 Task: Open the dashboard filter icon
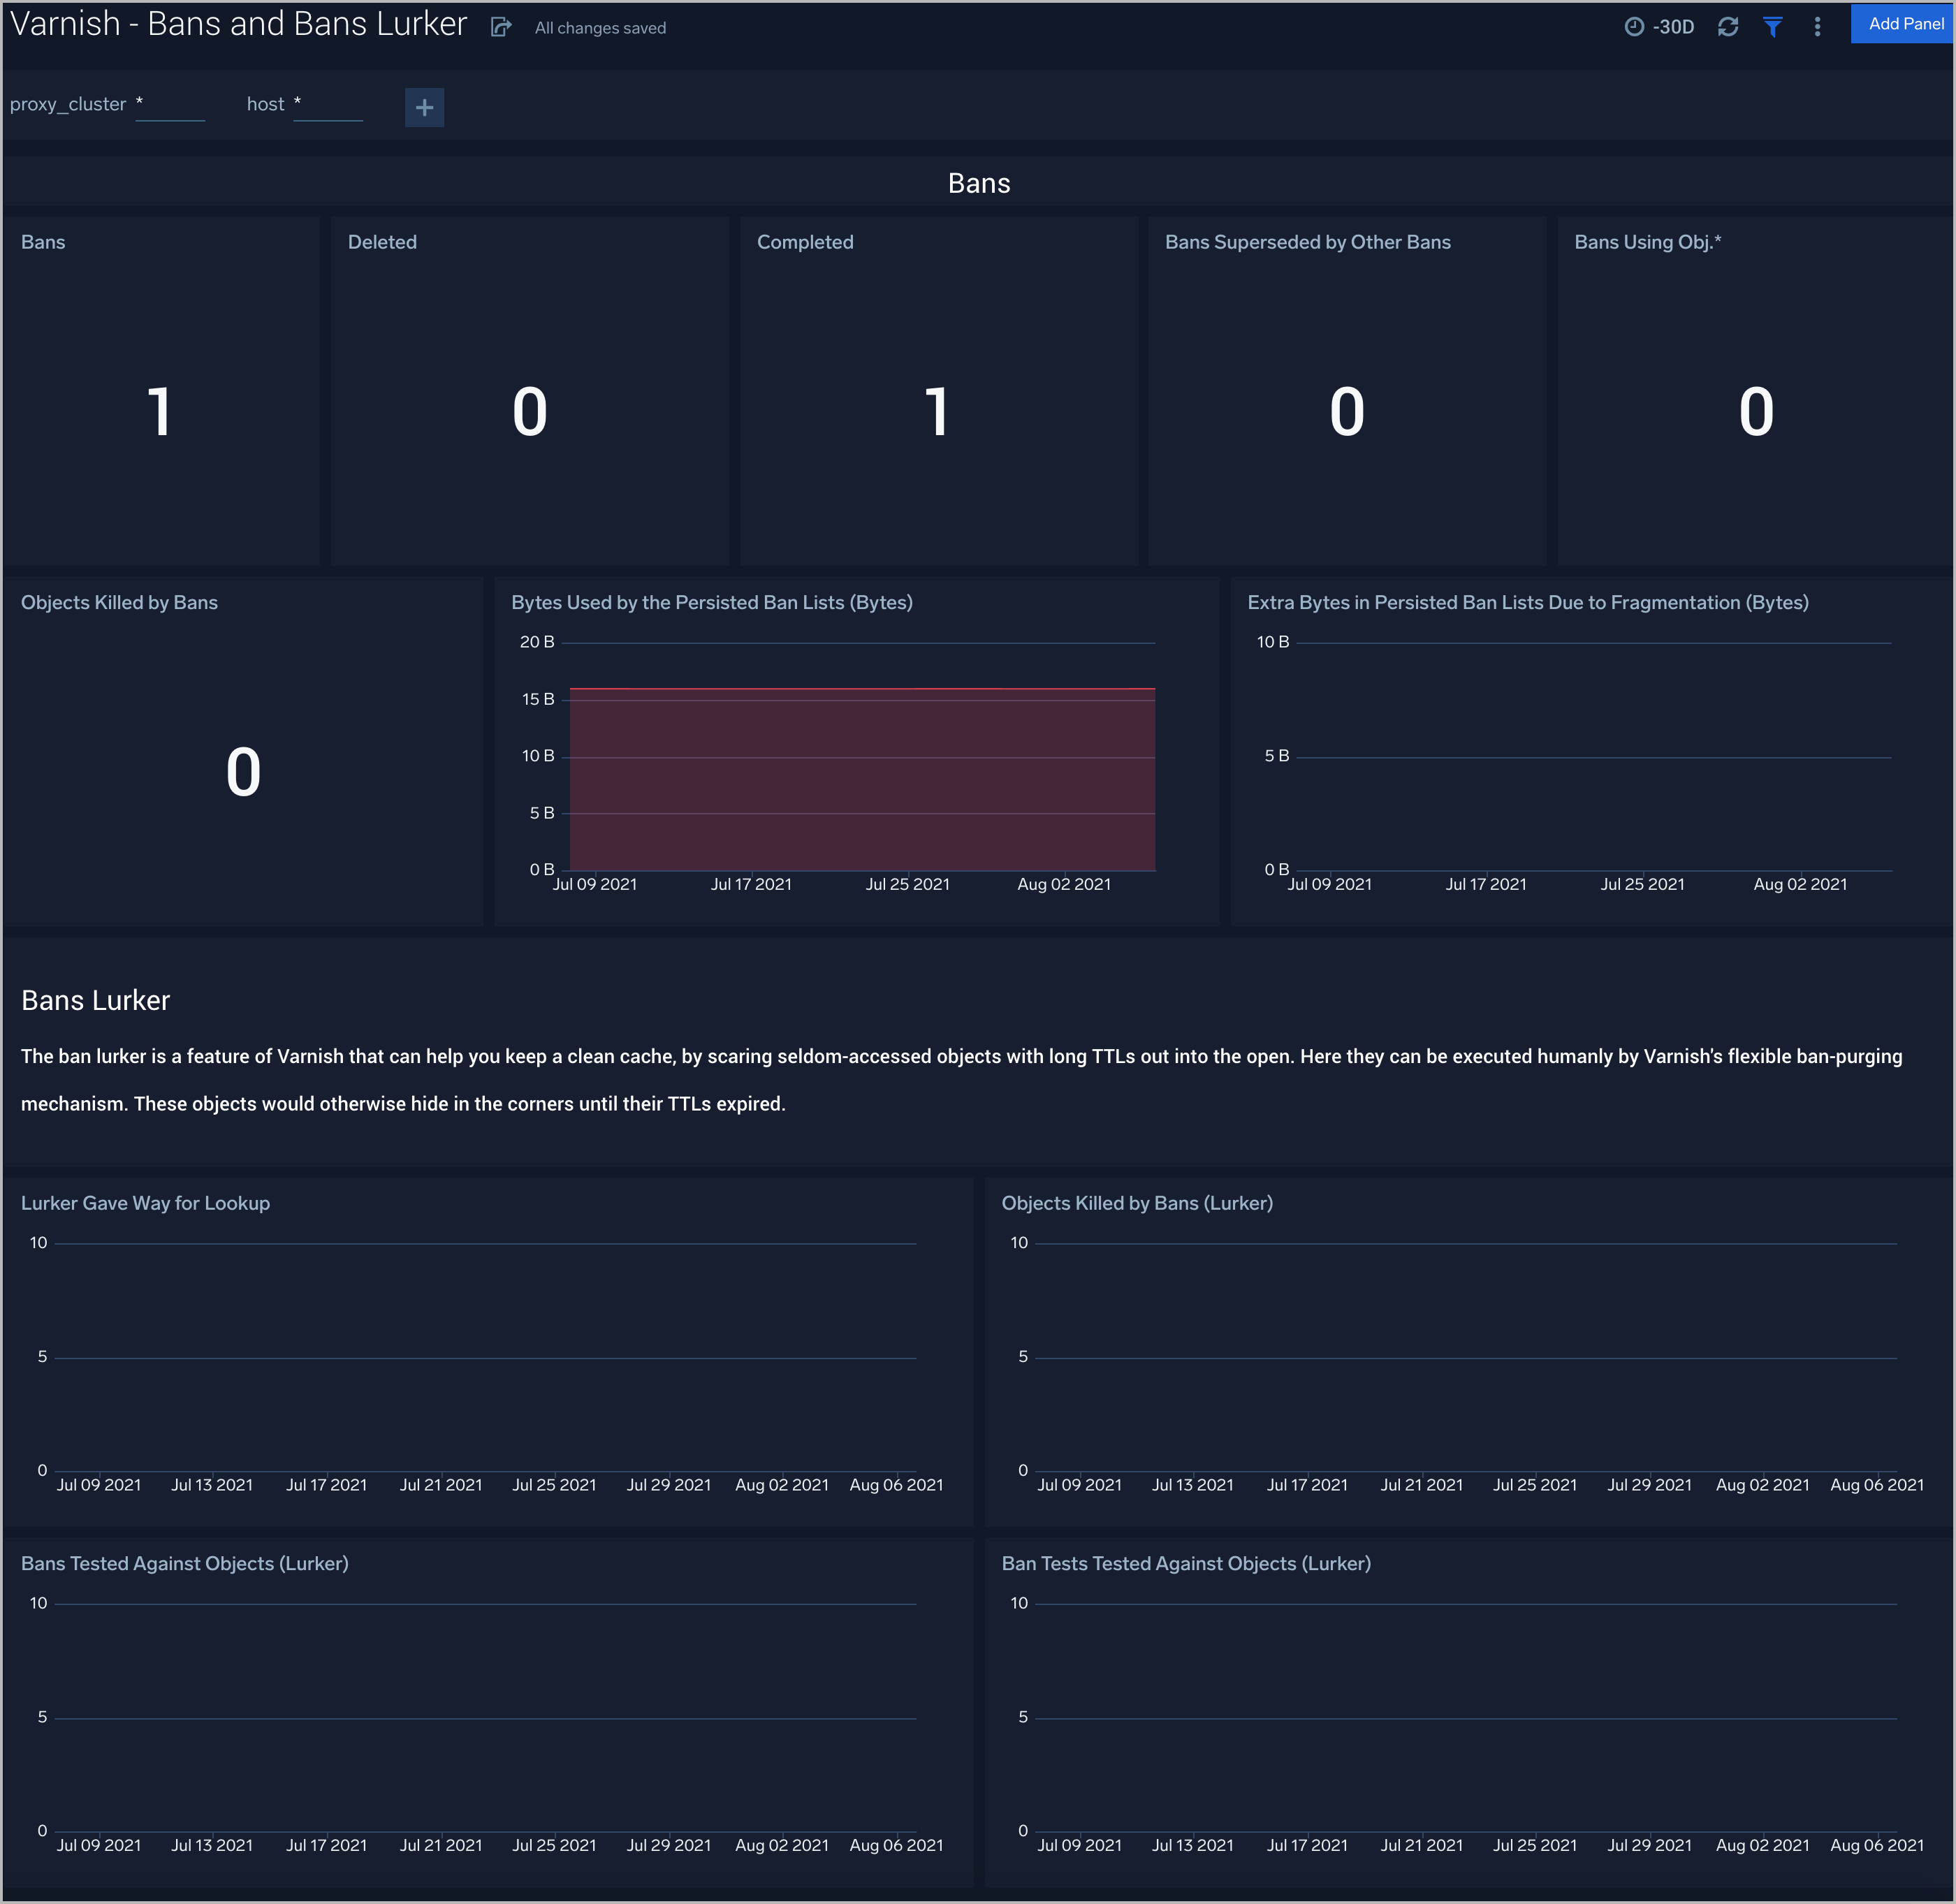click(x=1774, y=27)
